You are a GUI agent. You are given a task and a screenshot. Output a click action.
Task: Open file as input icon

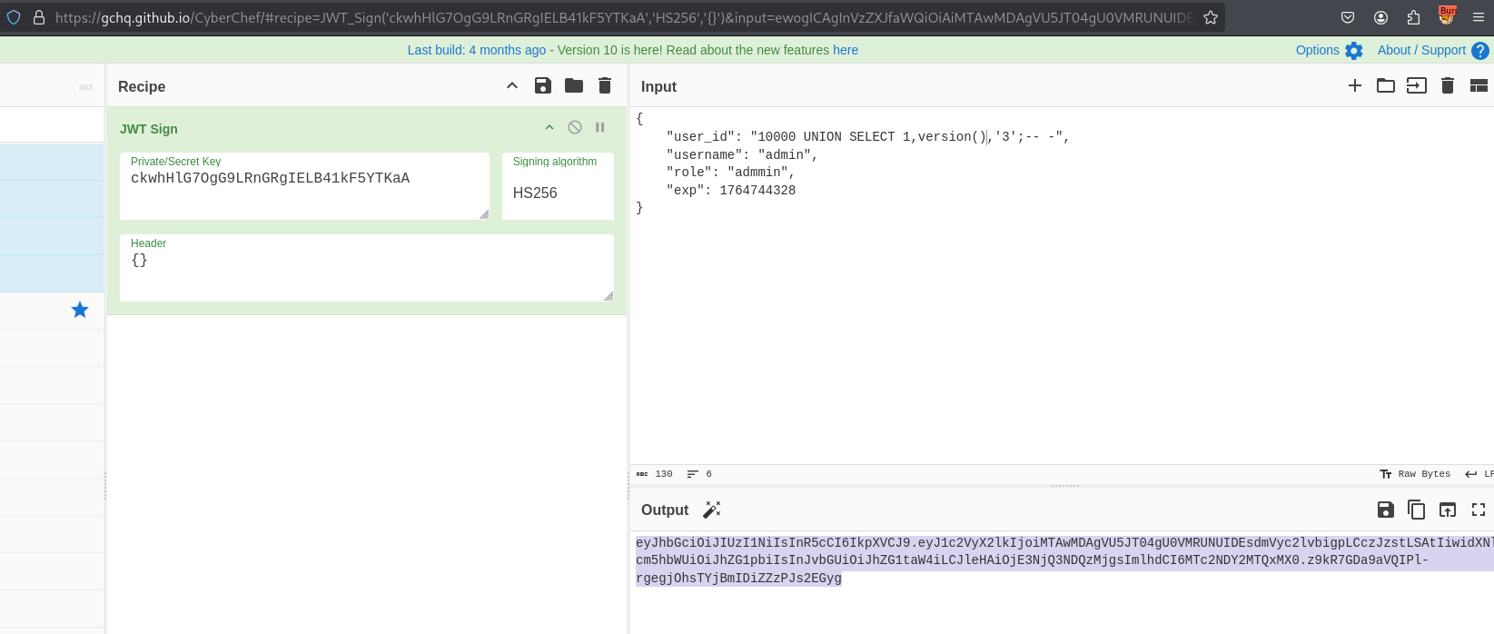(1417, 85)
